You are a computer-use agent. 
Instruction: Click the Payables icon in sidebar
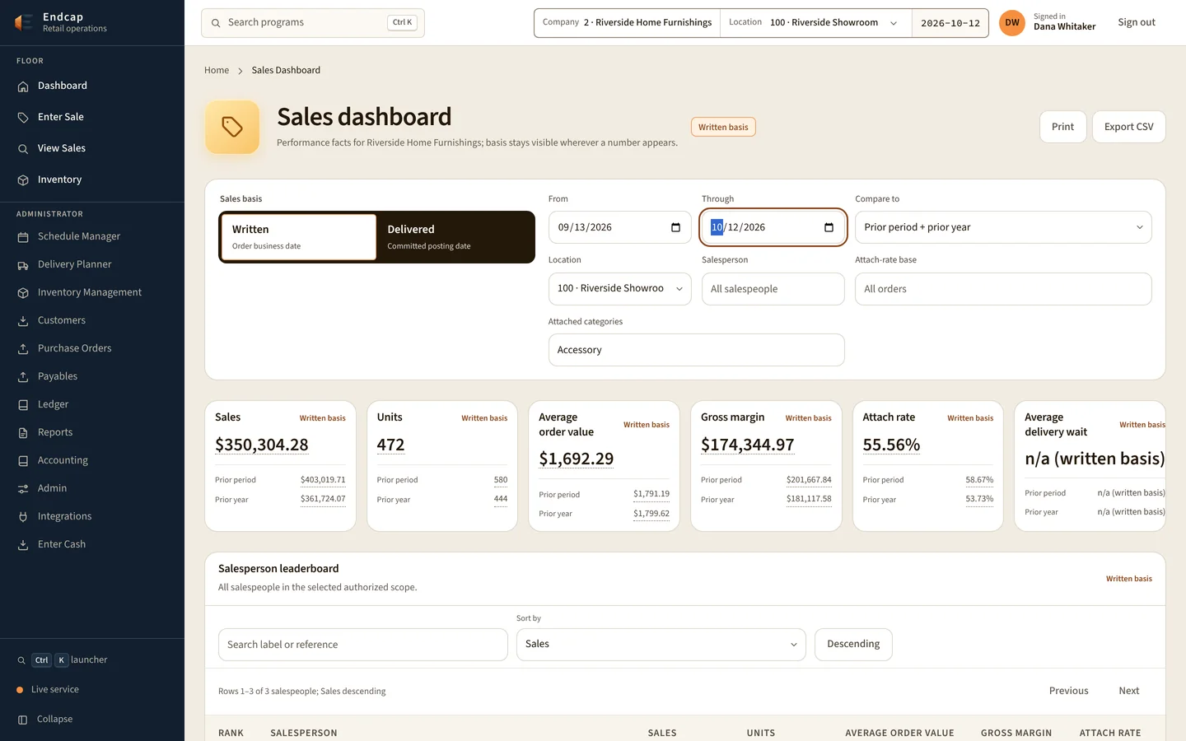[x=23, y=377]
